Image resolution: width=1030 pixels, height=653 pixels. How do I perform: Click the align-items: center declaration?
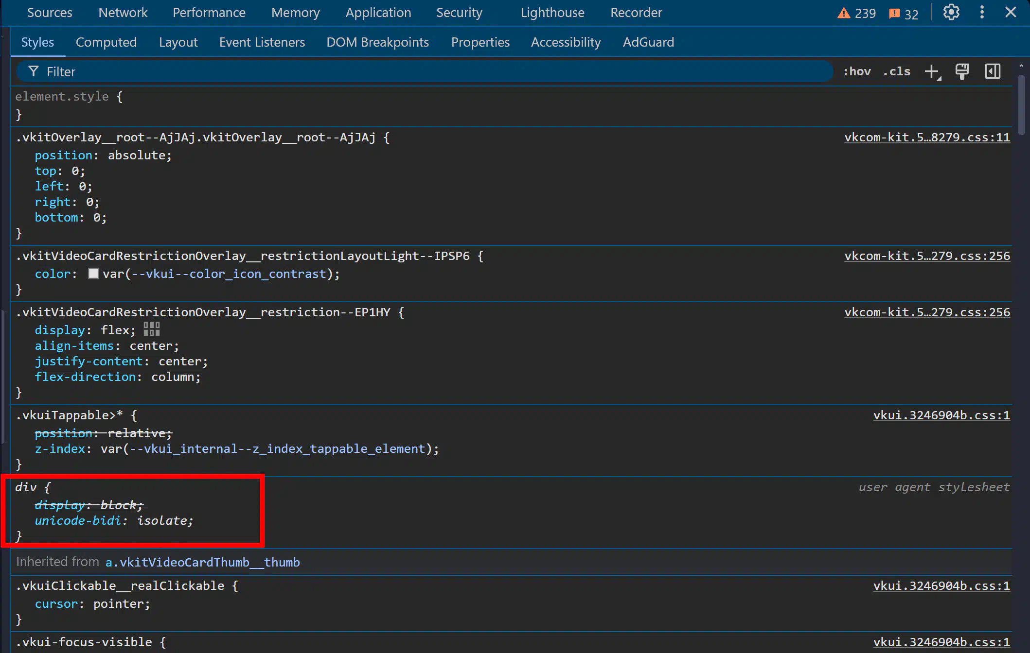(107, 346)
